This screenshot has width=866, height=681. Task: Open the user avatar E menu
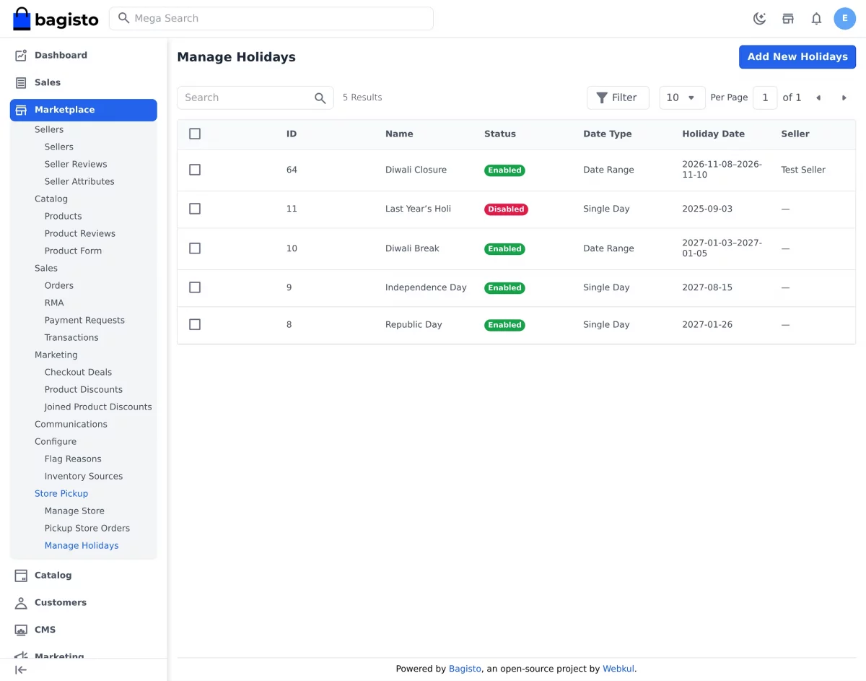844,19
